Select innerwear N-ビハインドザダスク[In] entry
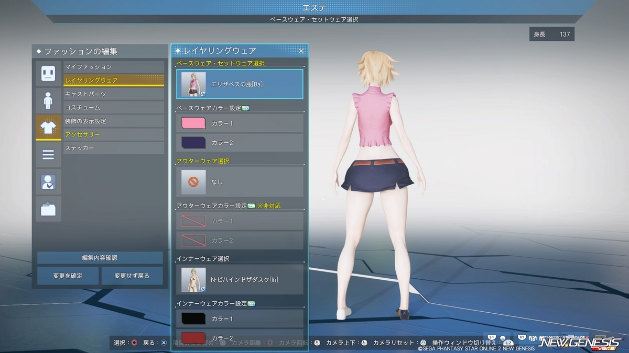Screen dimensions: 629x353 (x=240, y=279)
